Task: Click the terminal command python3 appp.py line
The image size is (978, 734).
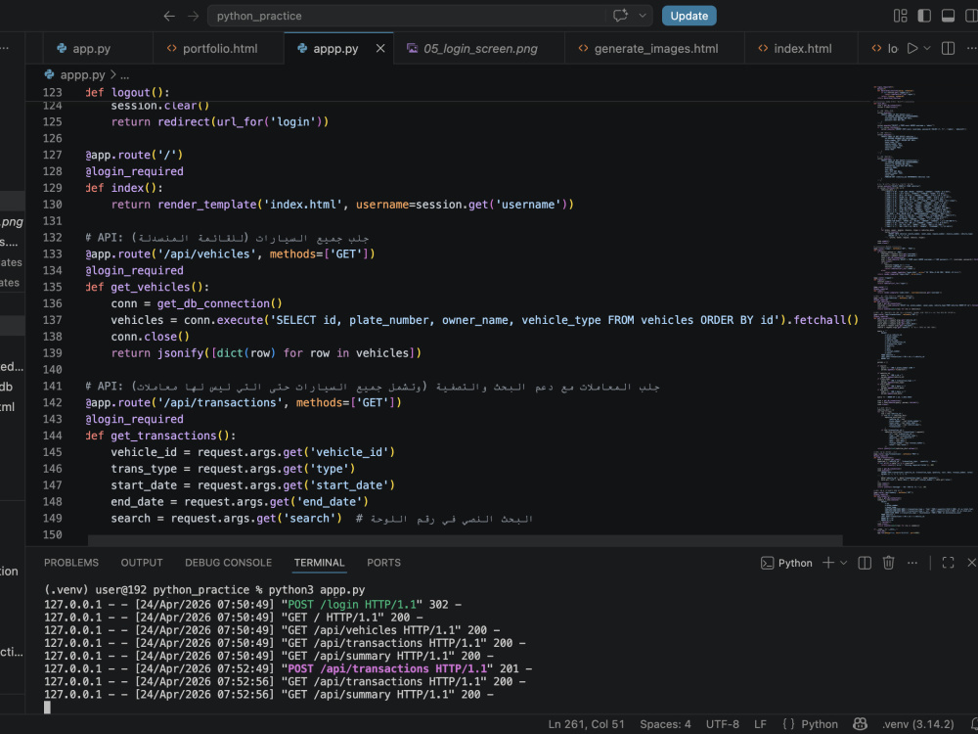Action: (204, 590)
